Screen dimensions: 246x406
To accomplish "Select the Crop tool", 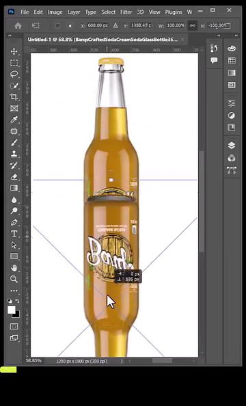I will pyautogui.click(x=14, y=97).
